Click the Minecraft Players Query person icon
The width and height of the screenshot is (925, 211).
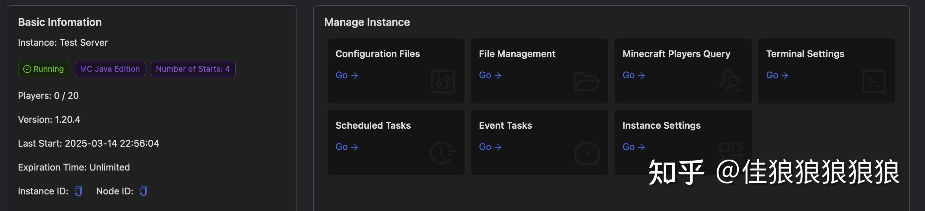730,82
